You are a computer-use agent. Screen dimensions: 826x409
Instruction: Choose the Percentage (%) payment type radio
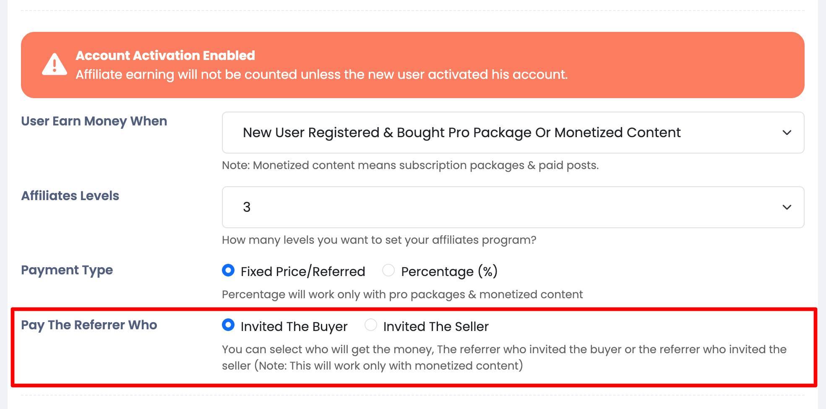(388, 271)
